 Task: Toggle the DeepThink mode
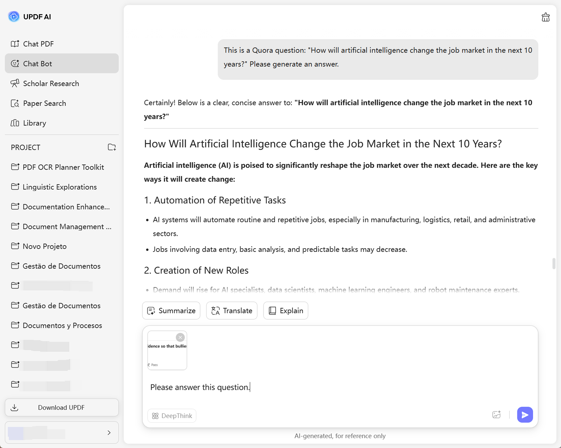(172, 415)
